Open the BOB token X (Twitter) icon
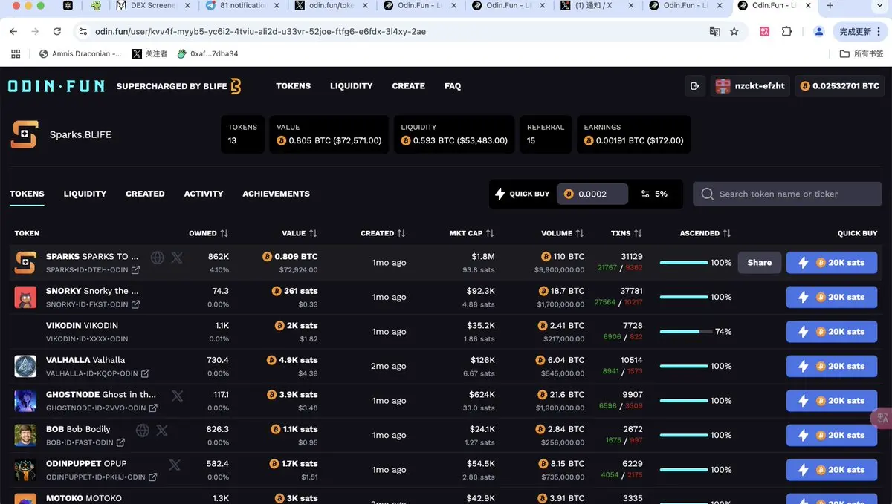Screen dimensions: 892x504 162,430
